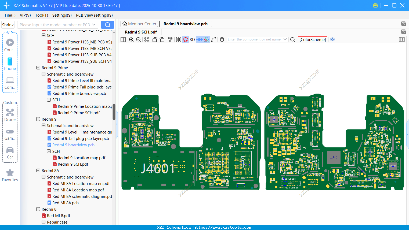Open Favorites in the sidebar
The image size is (409, 230).
click(x=10, y=176)
